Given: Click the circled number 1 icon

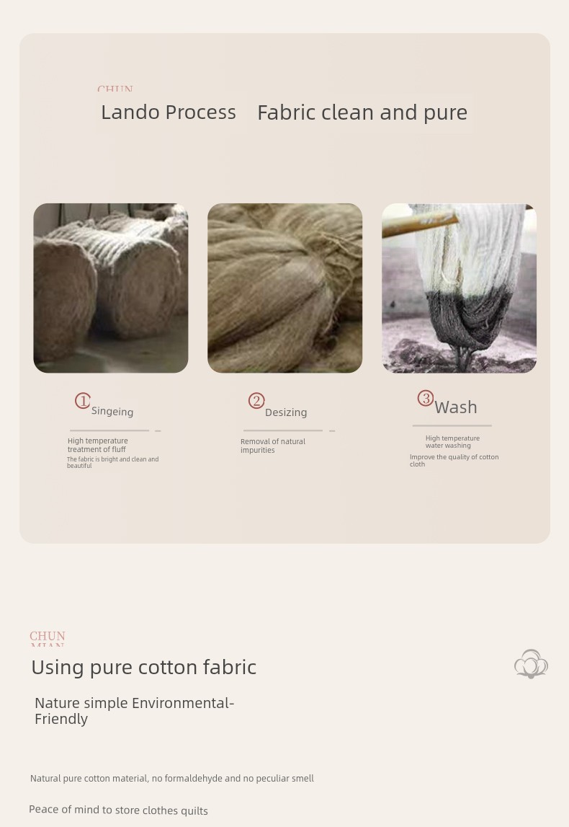Looking at the screenshot, I should [x=82, y=401].
